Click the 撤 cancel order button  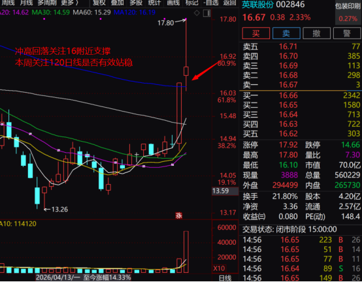[x=316, y=33]
